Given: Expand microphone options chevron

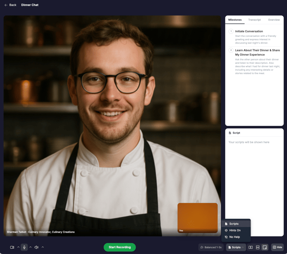Looking at the screenshot, I should pyautogui.click(x=30, y=247).
